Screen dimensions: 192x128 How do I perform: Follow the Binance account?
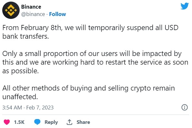pyautogui.click(x=58, y=14)
